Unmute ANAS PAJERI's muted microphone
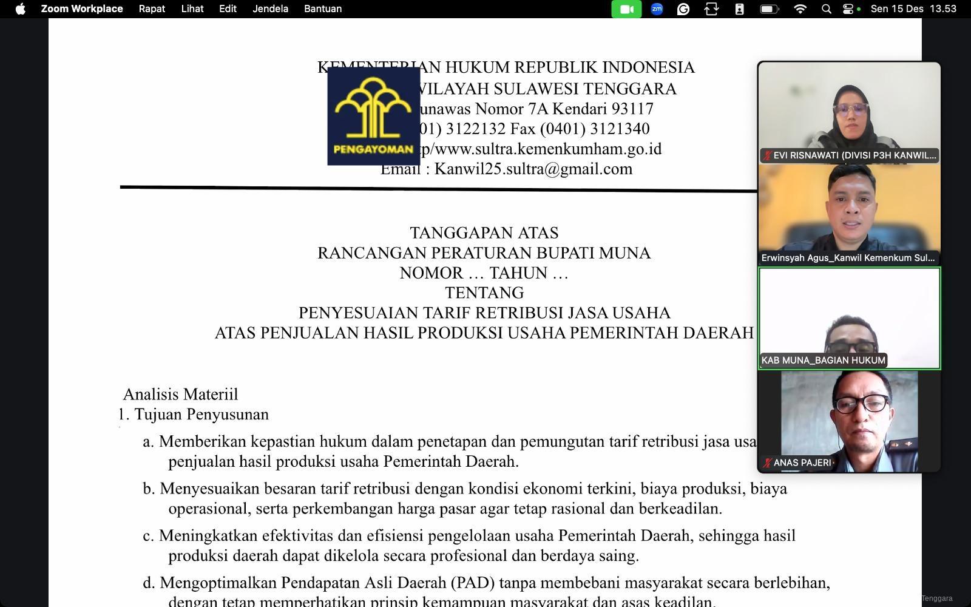The height and width of the screenshot is (607, 971). 767,461
